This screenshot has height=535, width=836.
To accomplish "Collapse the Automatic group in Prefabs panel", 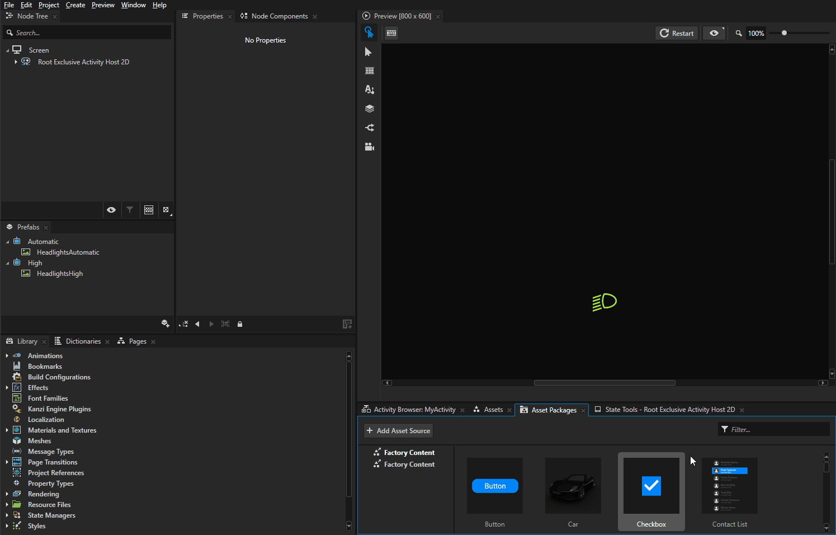I will click(x=7, y=241).
